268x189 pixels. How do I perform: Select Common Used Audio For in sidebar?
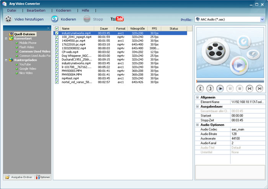pos(35,56)
